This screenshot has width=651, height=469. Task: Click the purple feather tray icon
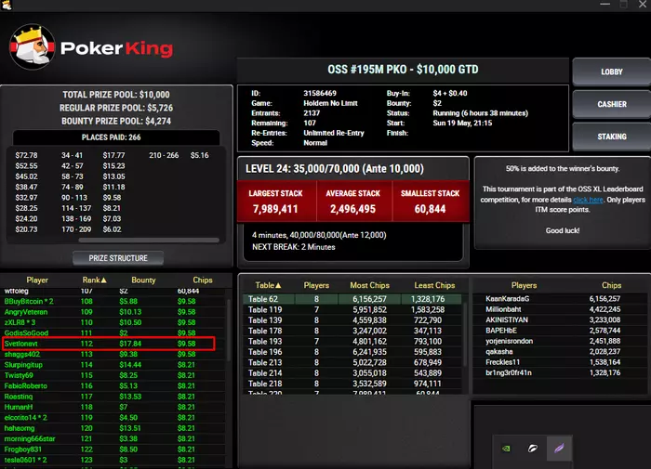tap(559, 448)
